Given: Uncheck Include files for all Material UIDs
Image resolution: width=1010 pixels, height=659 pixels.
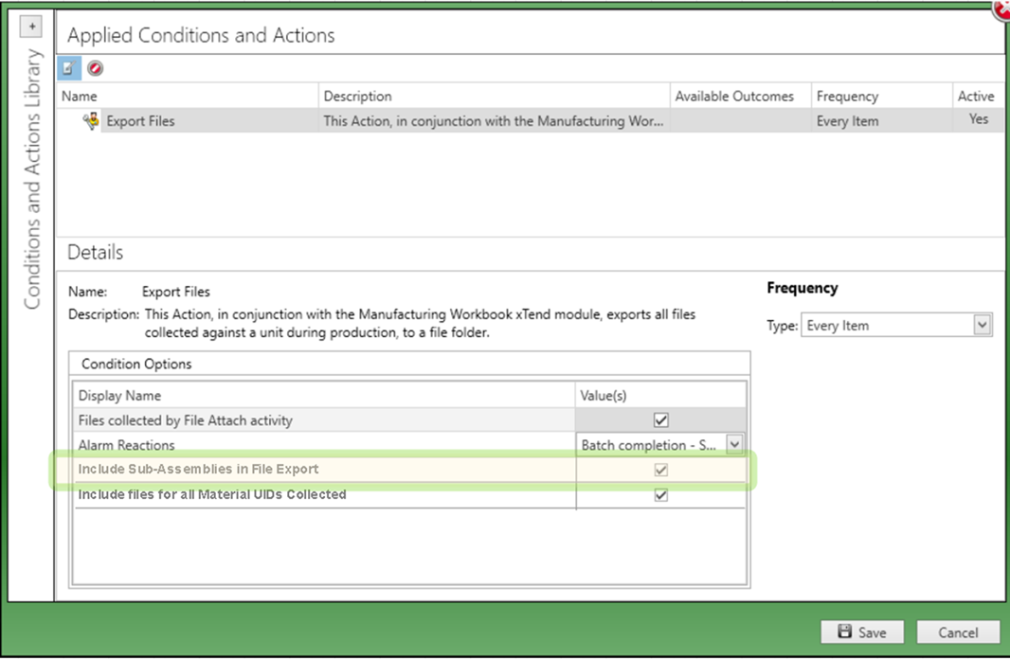Looking at the screenshot, I should (x=660, y=494).
